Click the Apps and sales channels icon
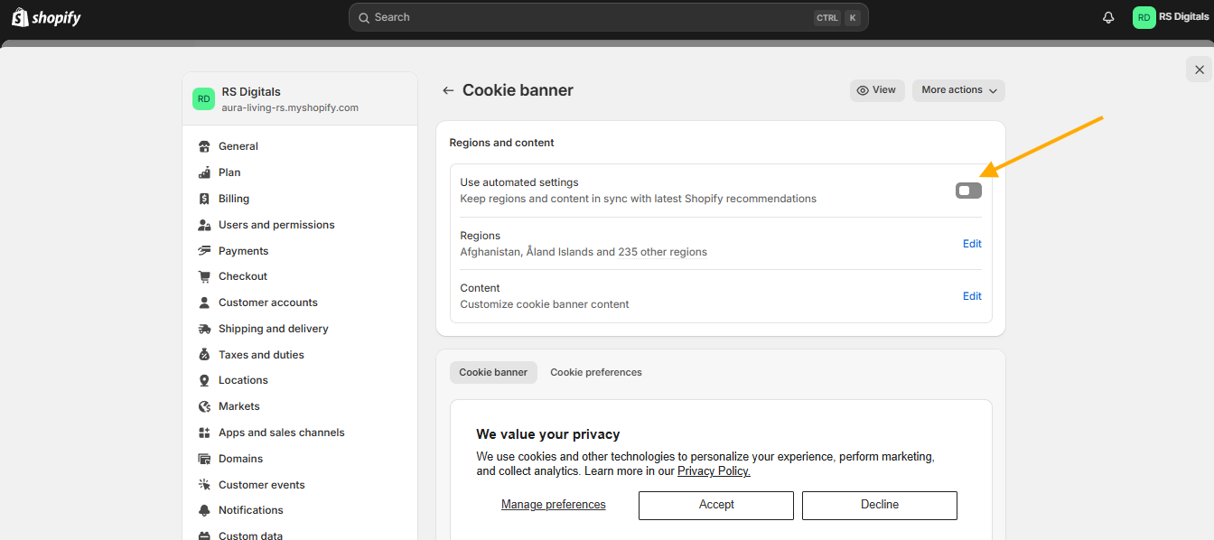The width and height of the screenshot is (1214, 540). (204, 433)
